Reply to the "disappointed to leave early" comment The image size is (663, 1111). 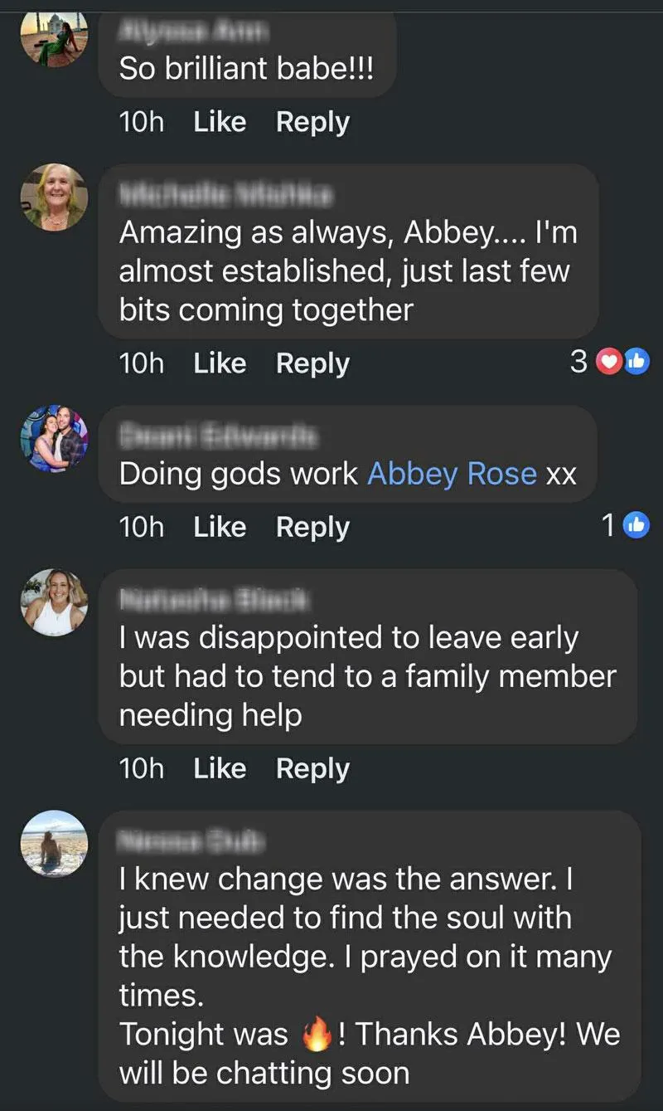(312, 768)
